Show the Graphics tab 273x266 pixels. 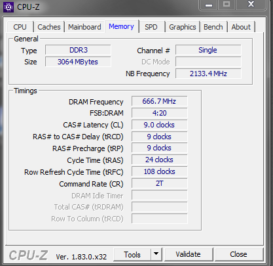[183, 27]
